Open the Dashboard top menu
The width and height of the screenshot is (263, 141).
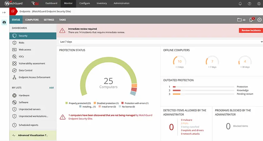(51, 3)
